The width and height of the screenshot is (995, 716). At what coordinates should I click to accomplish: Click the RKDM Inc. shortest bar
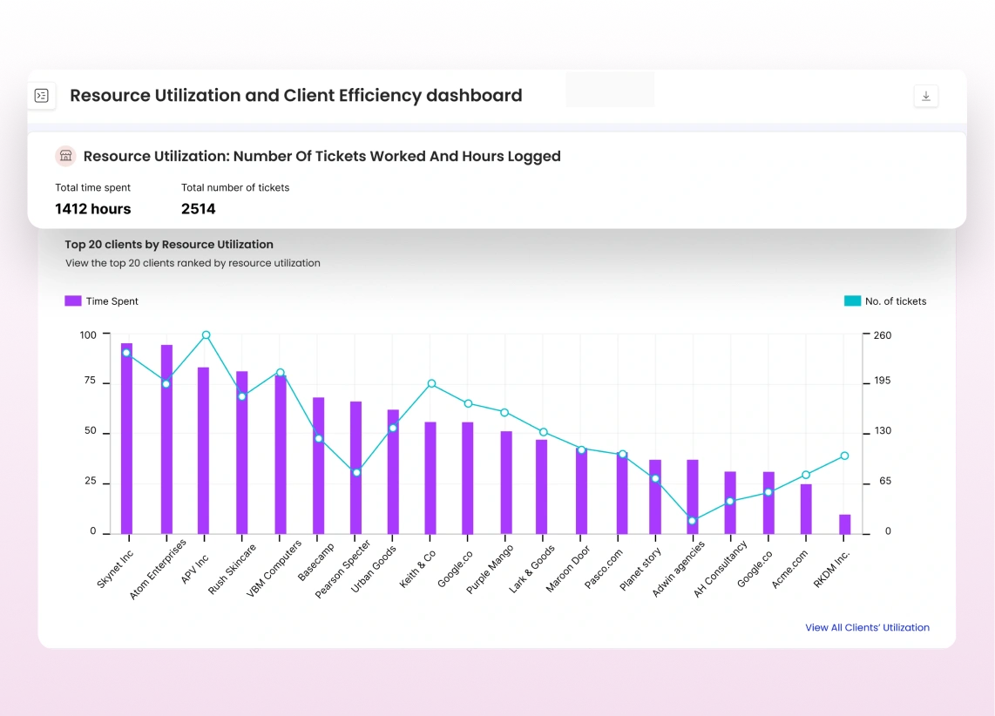tap(844, 523)
